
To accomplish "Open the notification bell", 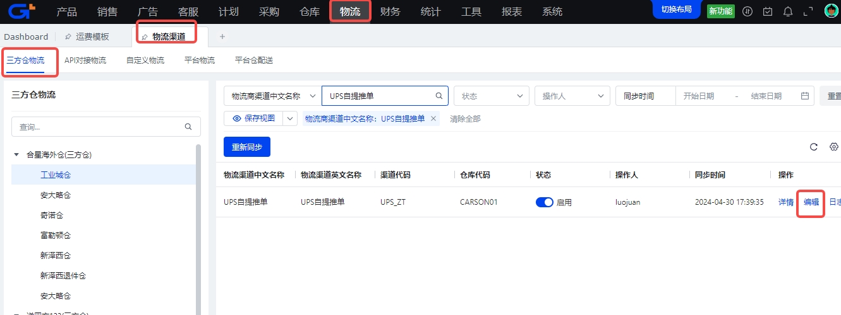I will [x=788, y=11].
